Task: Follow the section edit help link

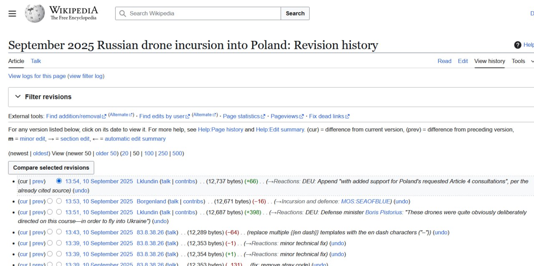Action: (75, 138)
